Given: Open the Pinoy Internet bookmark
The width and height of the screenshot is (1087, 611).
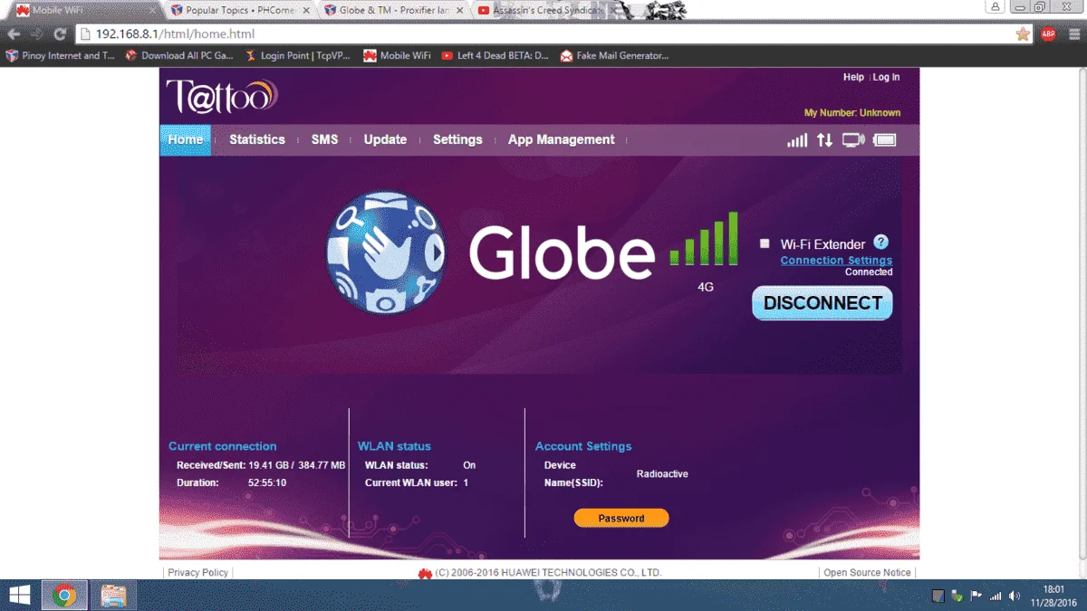Looking at the screenshot, I should coord(61,55).
